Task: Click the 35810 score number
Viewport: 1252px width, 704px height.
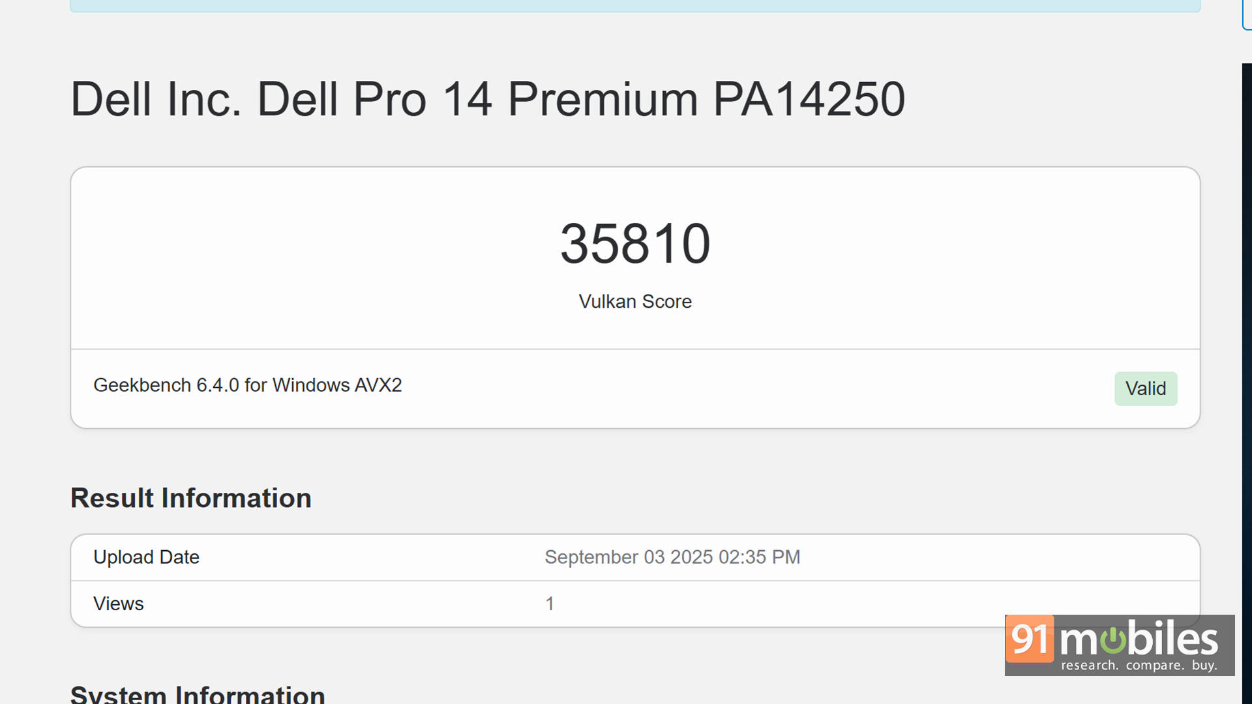Action: pyautogui.click(x=634, y=244)
